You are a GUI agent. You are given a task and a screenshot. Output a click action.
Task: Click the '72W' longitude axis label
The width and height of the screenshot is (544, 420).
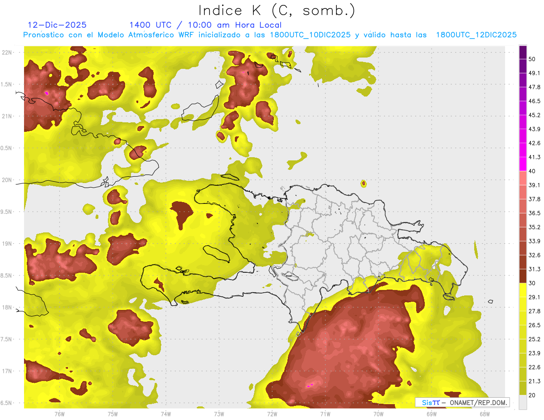point(272,414)
